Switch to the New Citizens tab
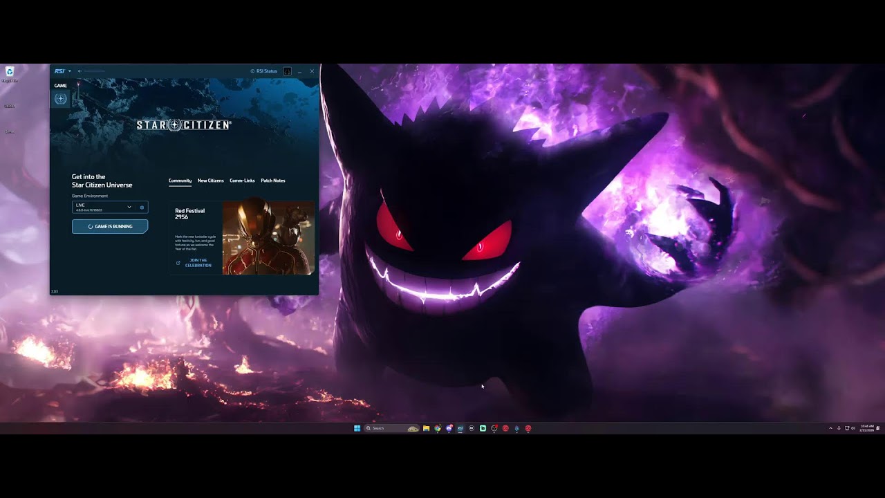This screenshot has height=498, width=885. (211, 181)
